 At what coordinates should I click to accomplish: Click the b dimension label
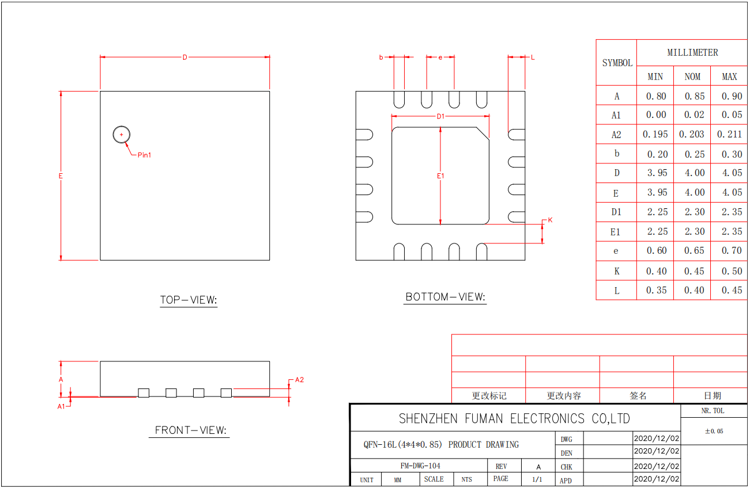pos(380,57)
